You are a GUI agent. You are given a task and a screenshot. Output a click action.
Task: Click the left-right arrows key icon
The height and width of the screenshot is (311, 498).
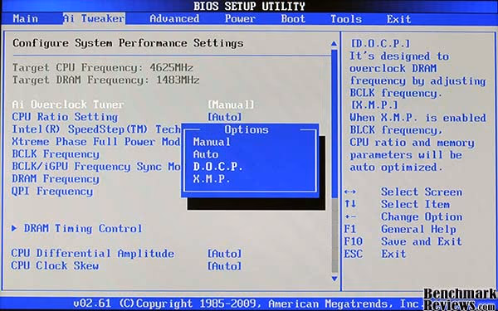tap(350, 192)
